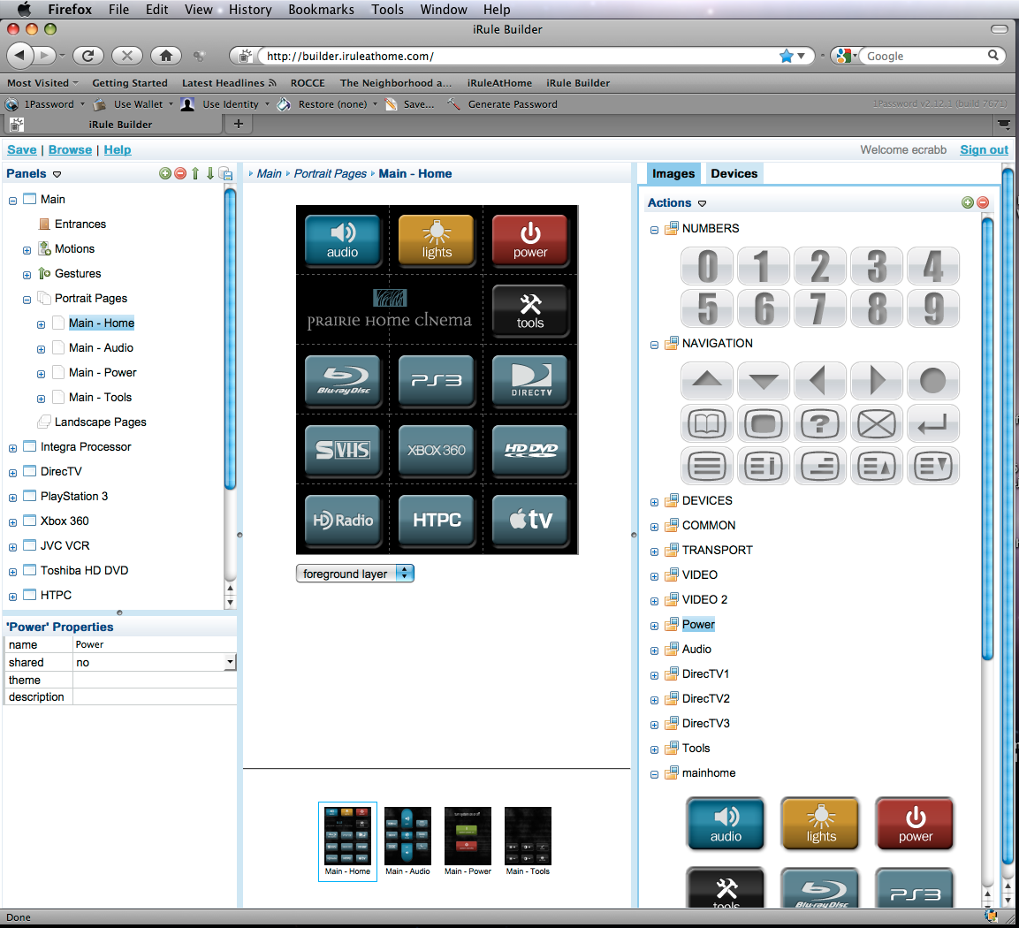Select the audio button on the canvas
This screenshot has width=1019, height=928.
tap(343, 240)
